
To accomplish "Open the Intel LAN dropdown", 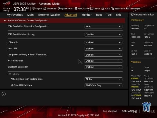I will pos(103,49).
